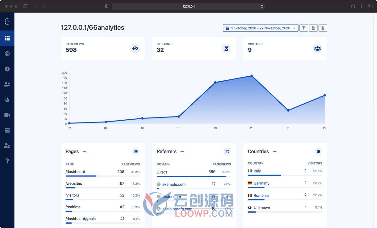Click the Unknown country row label

pyautogui.click(x=262, y=208)
